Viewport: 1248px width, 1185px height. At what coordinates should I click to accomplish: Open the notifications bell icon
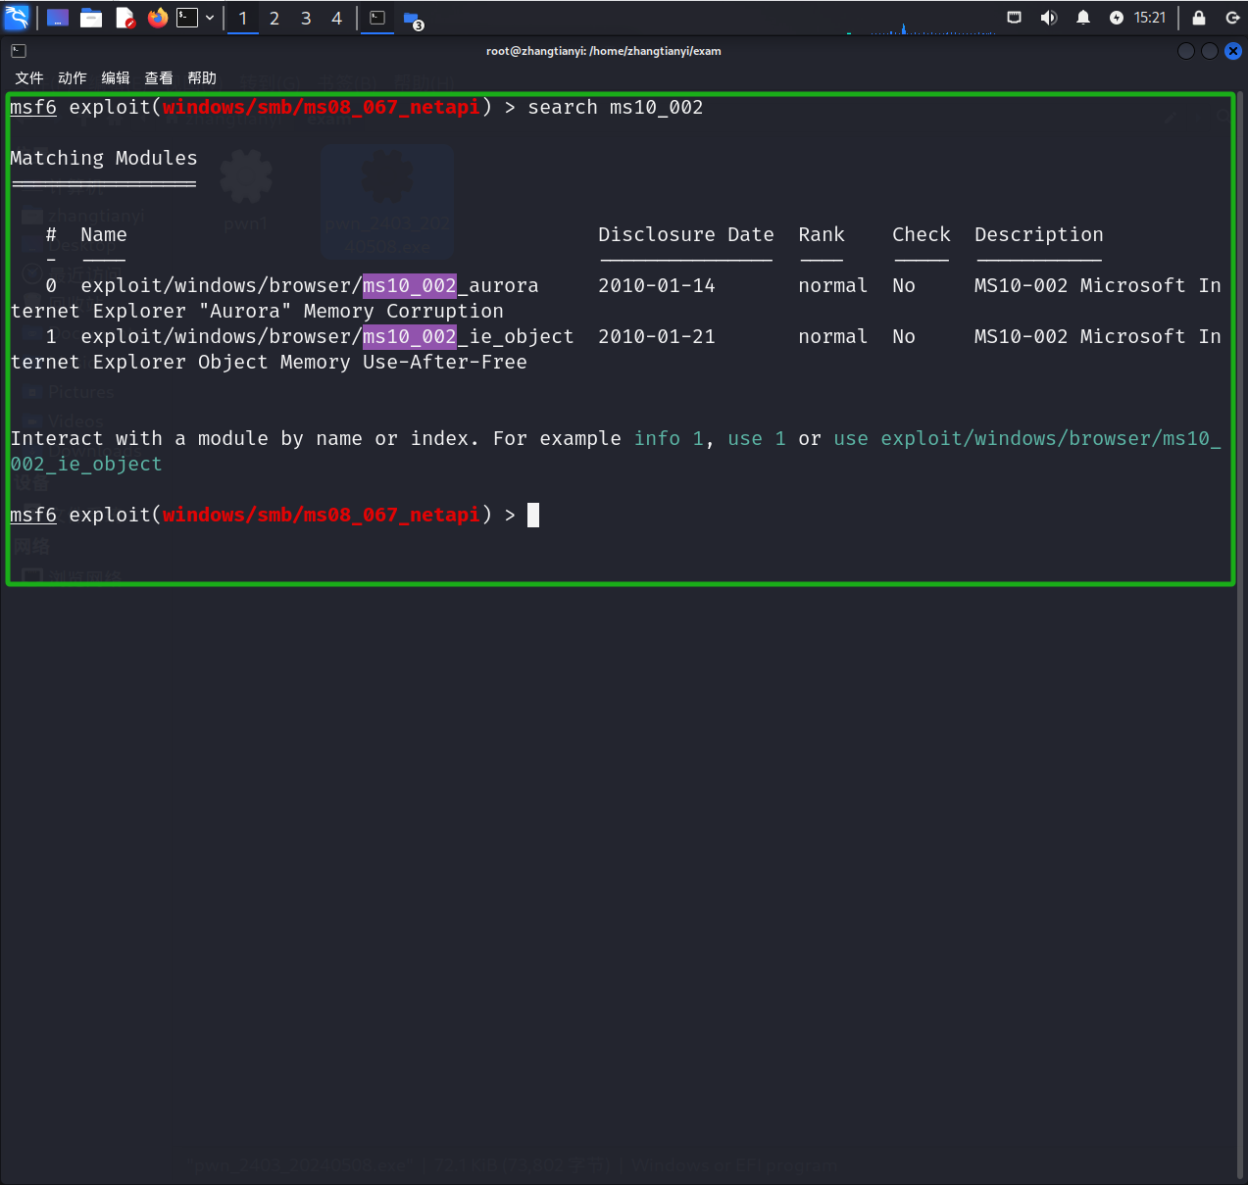coord(1083,18)
